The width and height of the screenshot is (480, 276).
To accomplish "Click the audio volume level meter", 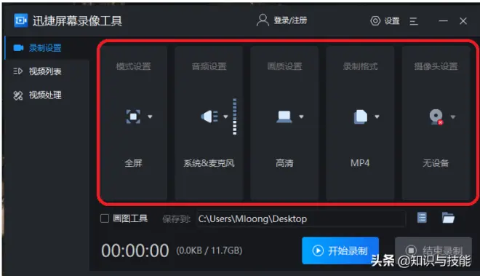I will [234, 117].
